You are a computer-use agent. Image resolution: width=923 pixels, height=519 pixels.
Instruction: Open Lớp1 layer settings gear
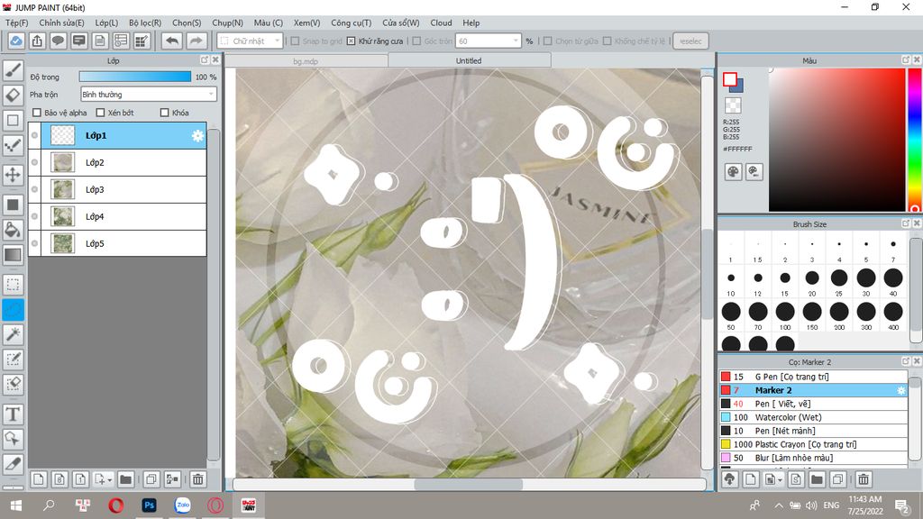tap(197, 136)
